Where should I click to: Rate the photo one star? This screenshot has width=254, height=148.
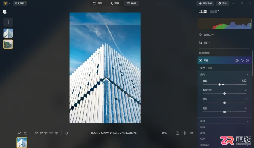click(x=36, y=133)
